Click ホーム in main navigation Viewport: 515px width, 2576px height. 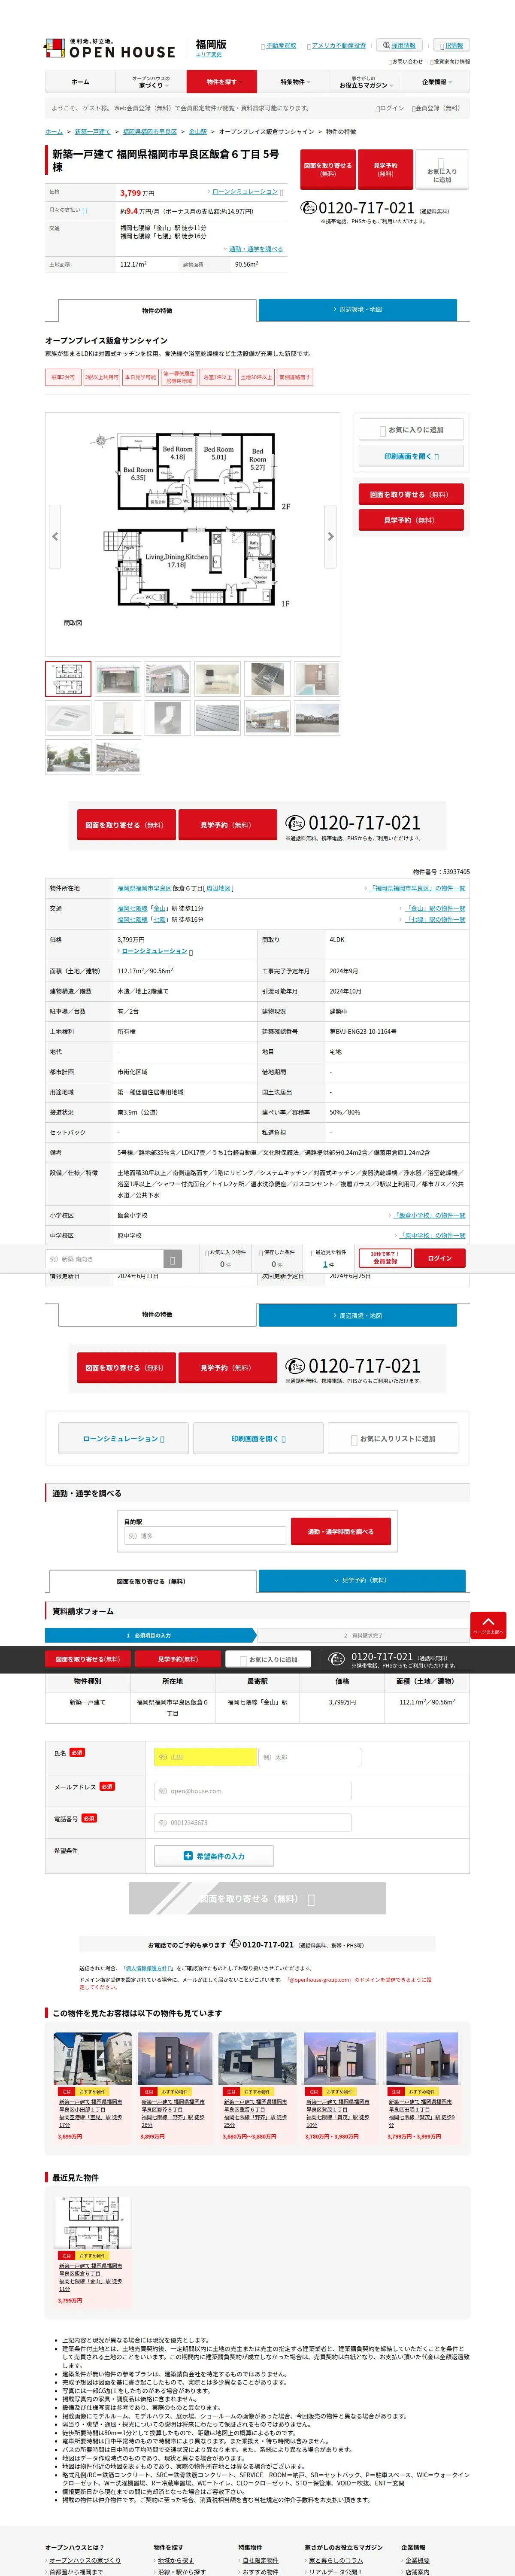80,82
